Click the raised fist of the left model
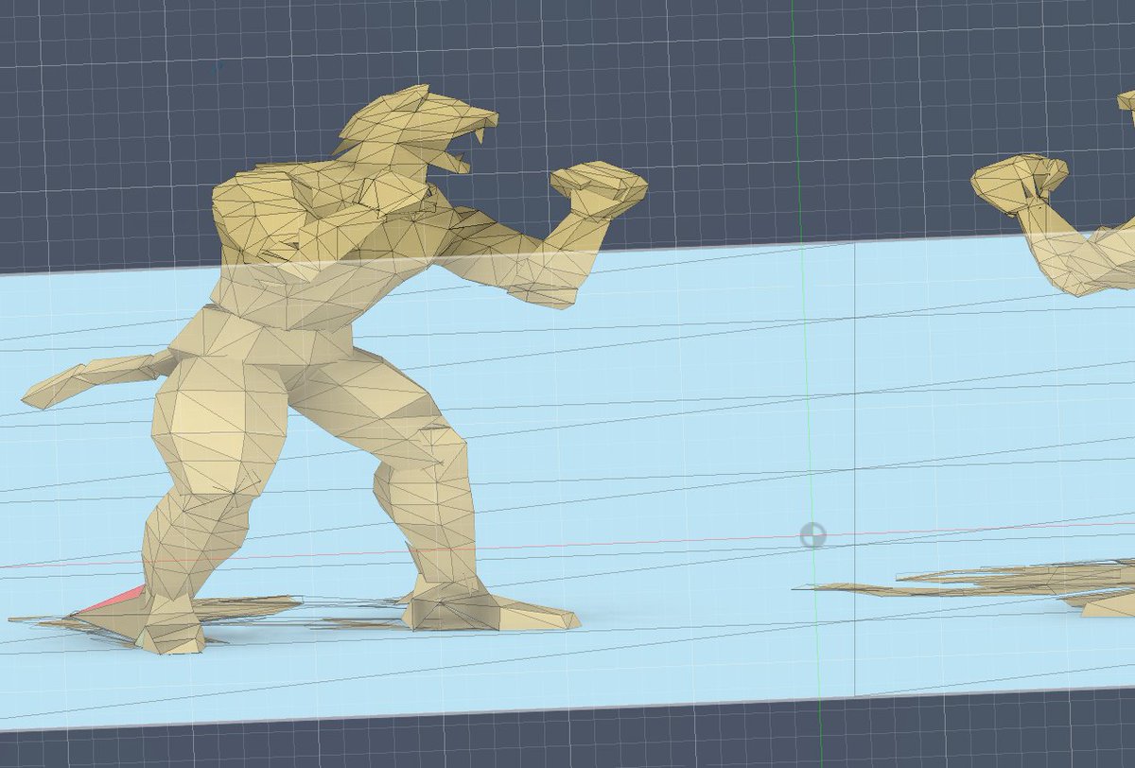The height and width of the screenshot is (768, 1135). [600, 192]
